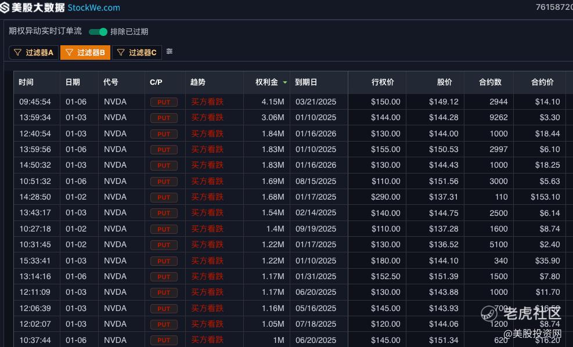Open the StockWe.com link

point(94,8)
